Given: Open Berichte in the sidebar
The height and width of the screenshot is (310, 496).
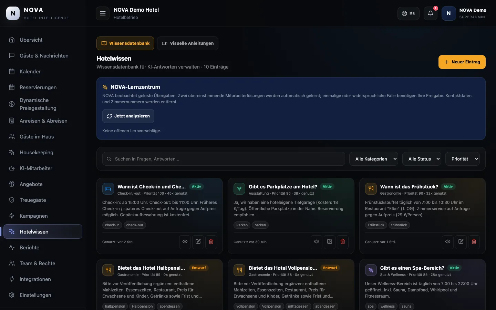Looking at the screenshot, I should (43, 247).
